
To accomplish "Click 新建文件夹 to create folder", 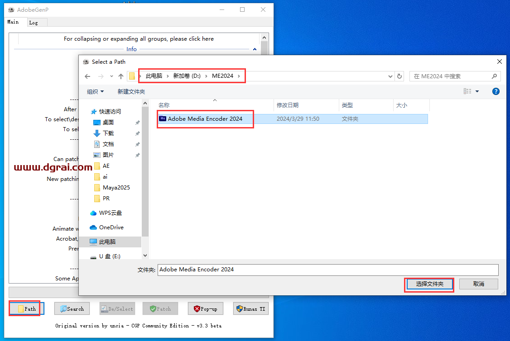I will click(x=131, y=92).
